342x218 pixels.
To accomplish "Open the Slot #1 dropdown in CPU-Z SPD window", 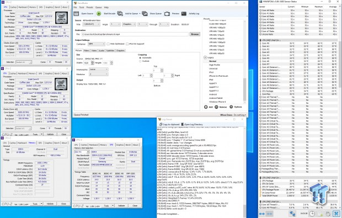I will tap(82, 152).
